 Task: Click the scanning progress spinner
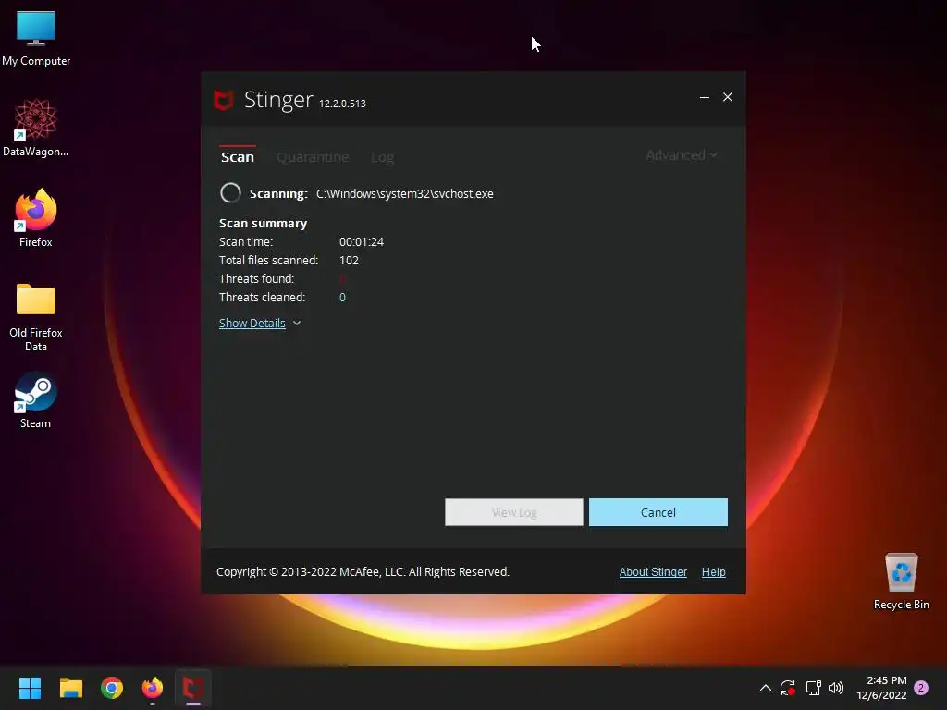pyautogui.click(x=230, y=193)
